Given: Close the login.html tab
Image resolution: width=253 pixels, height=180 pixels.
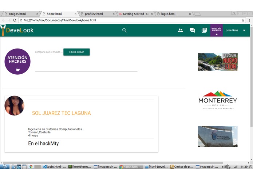Looking at the screenshot, I should [x=190, y=14].
